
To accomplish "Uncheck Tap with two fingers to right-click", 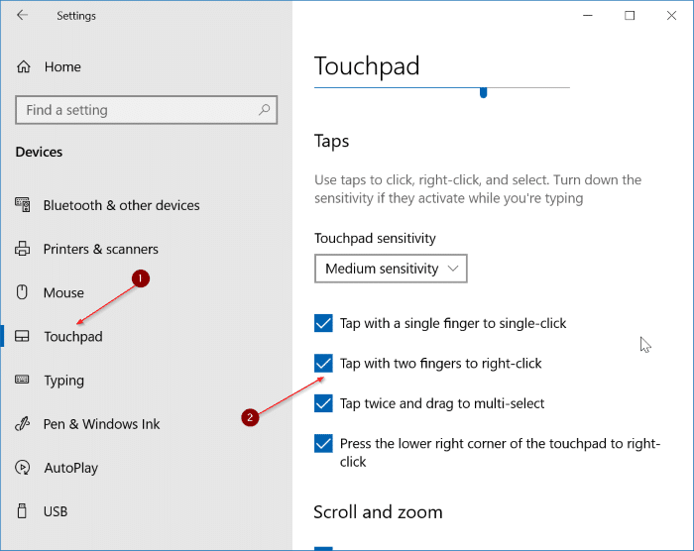I will 323,364.
